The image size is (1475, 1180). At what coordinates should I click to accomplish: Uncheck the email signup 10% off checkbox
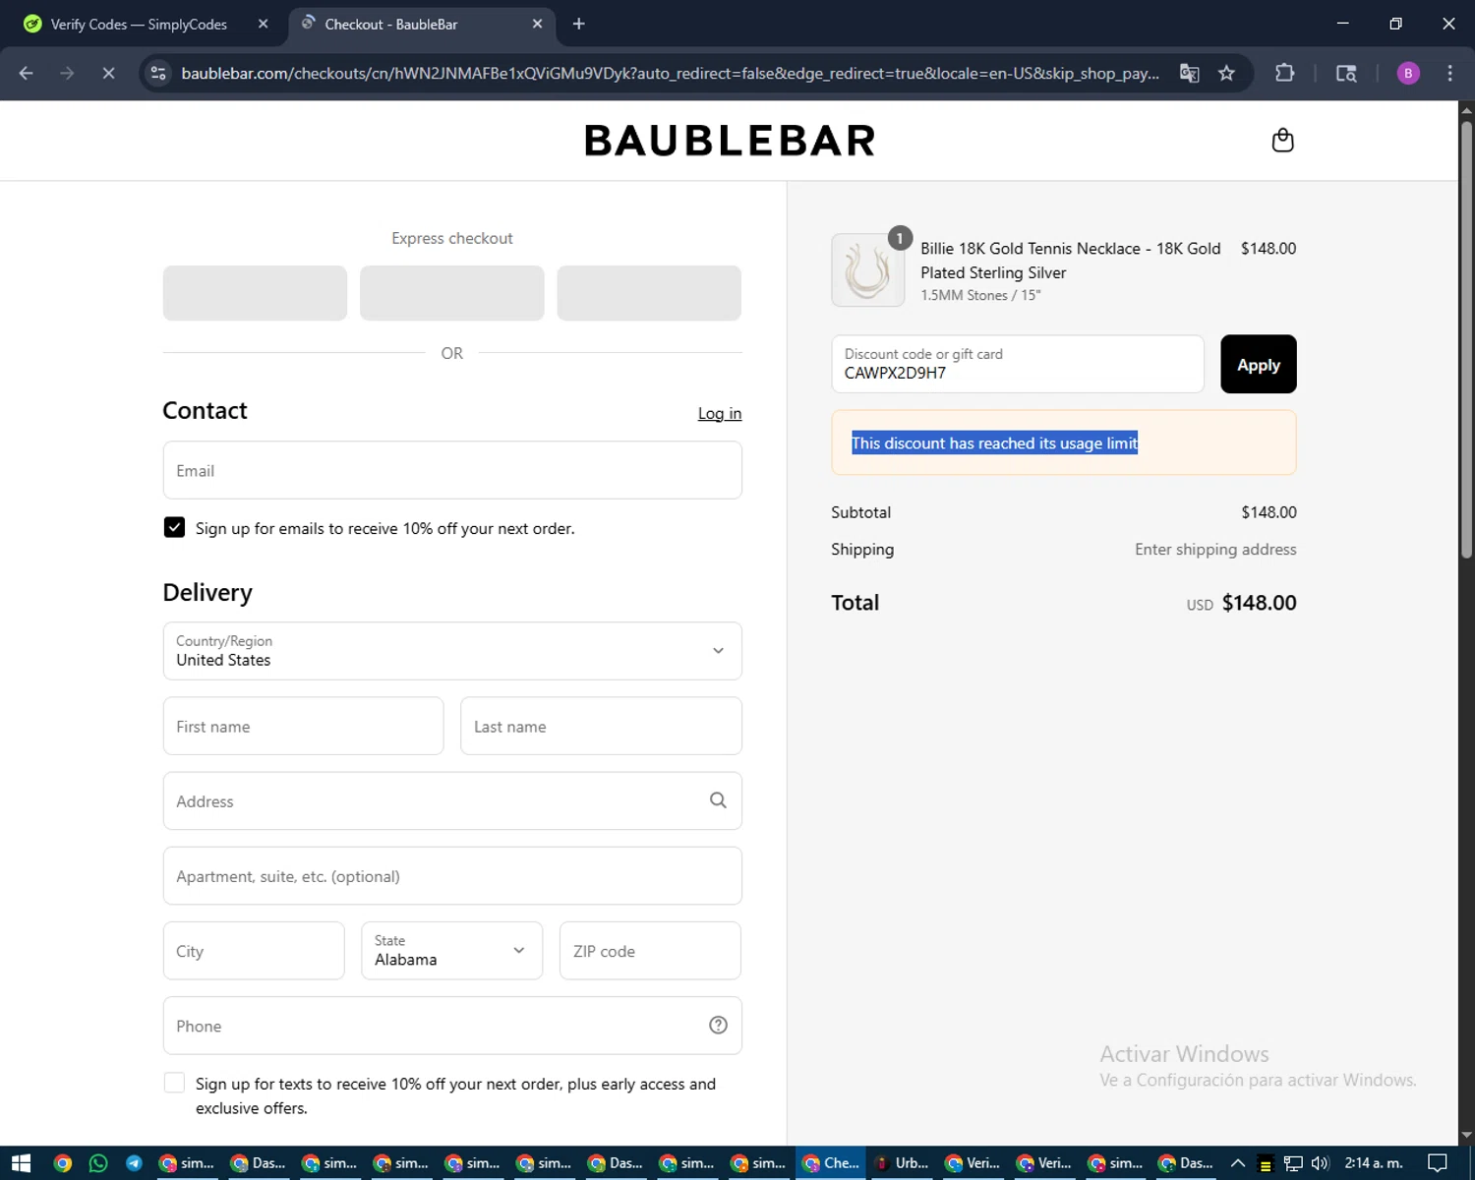coord(174,527)
